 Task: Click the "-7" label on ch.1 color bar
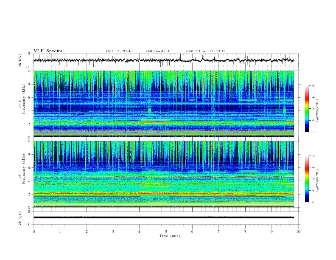[x=313, y=132]
